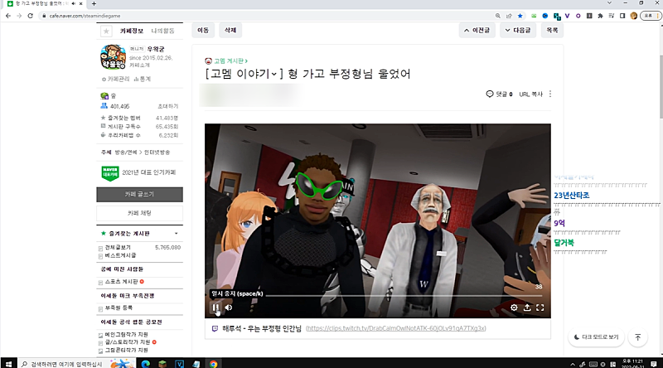Screen dimensions: 663x368
Task: Click the share page icon in address bar
Action: tap(509, 16)
